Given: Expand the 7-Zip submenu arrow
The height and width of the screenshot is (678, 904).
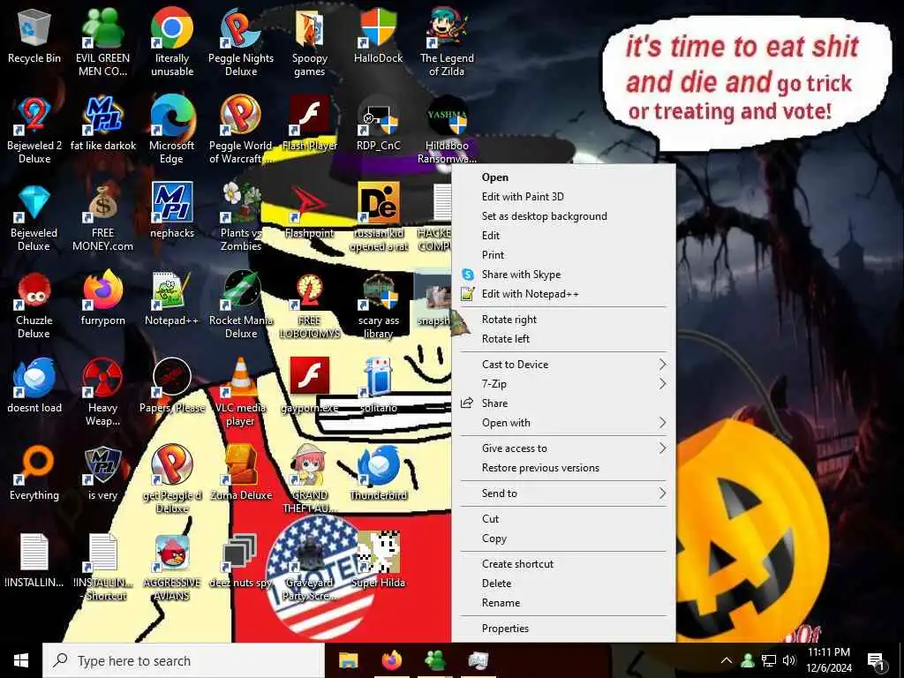Looking at the screenshot, I should click(662, 383).
